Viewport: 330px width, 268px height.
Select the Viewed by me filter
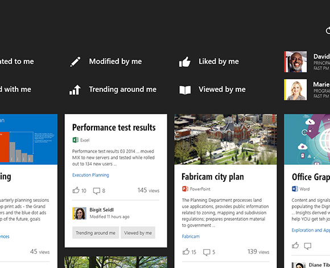pos(222,90)
